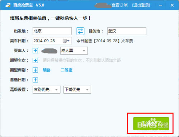
Task: Swap departure and destination stations
Action: [x=80, y=31]
